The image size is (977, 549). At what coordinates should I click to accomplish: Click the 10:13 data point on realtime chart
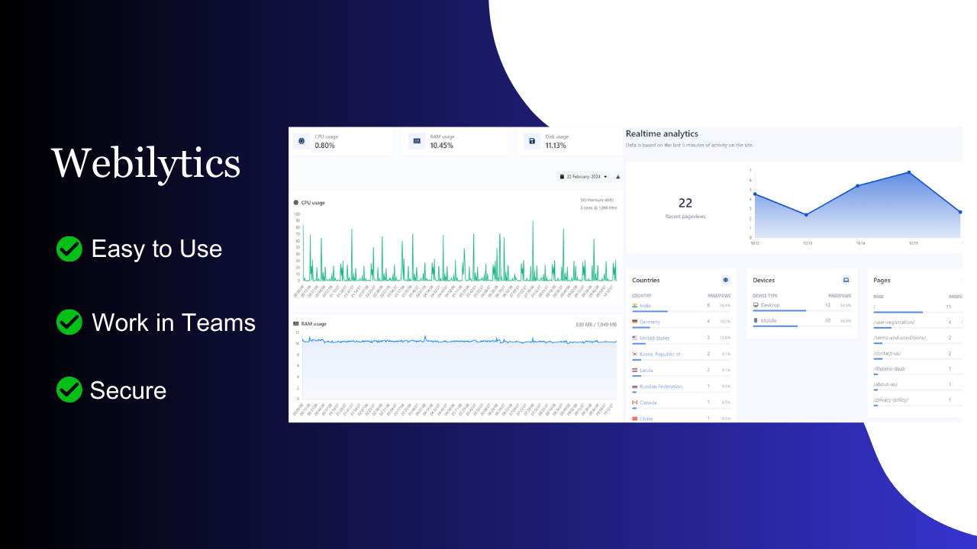806,215
